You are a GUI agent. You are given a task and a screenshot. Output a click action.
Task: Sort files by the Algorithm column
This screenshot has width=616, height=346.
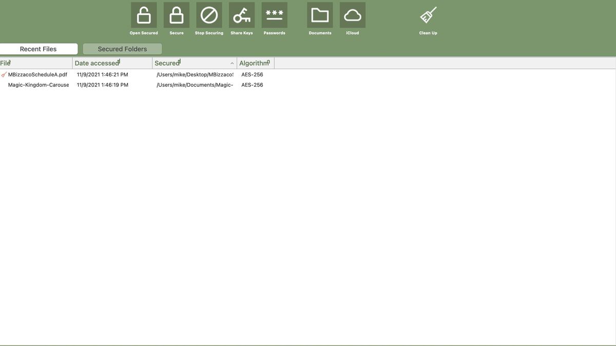pos(255,62)
